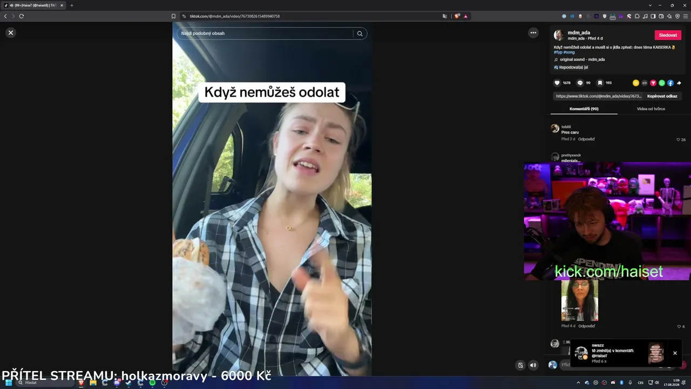Bookmark this page in the address bar
This screenshot has width=691, height=389.
(x=173, y=16)
